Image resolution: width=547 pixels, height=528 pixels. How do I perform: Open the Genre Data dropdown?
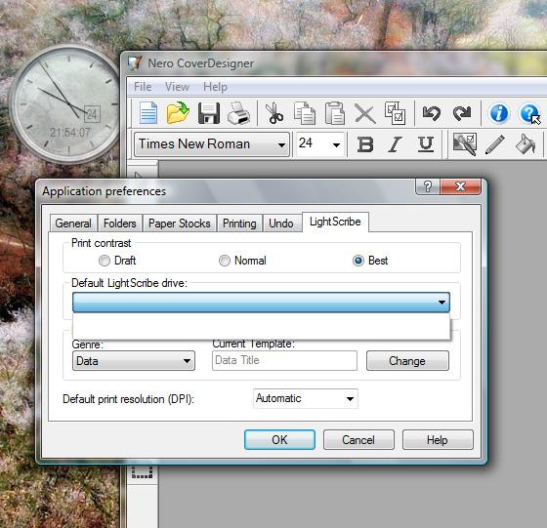click(134, 361)
